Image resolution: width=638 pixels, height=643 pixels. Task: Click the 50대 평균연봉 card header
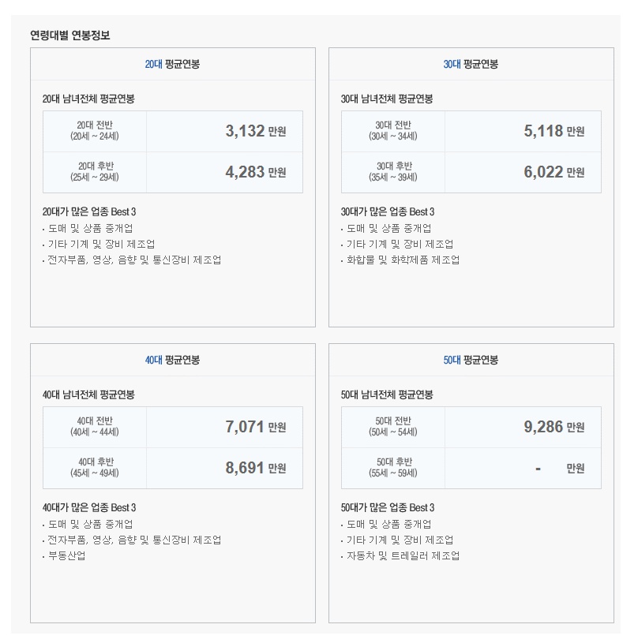471,360
